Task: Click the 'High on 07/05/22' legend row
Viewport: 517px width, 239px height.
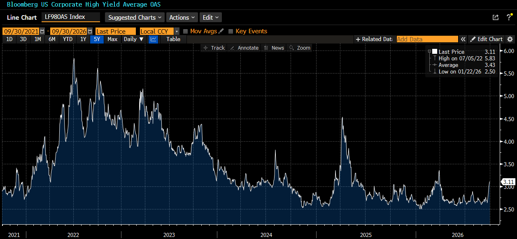Action: pos(463,58)
